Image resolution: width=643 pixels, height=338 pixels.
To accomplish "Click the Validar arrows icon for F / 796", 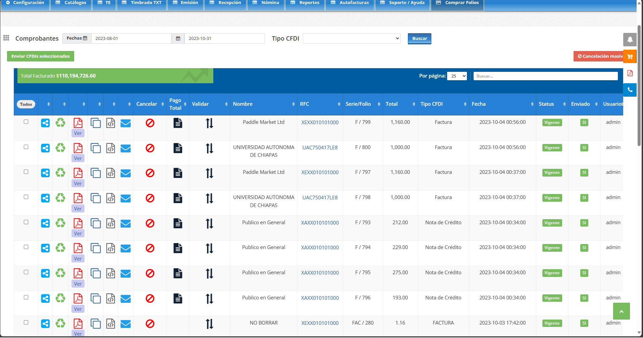I will point(209,299).
